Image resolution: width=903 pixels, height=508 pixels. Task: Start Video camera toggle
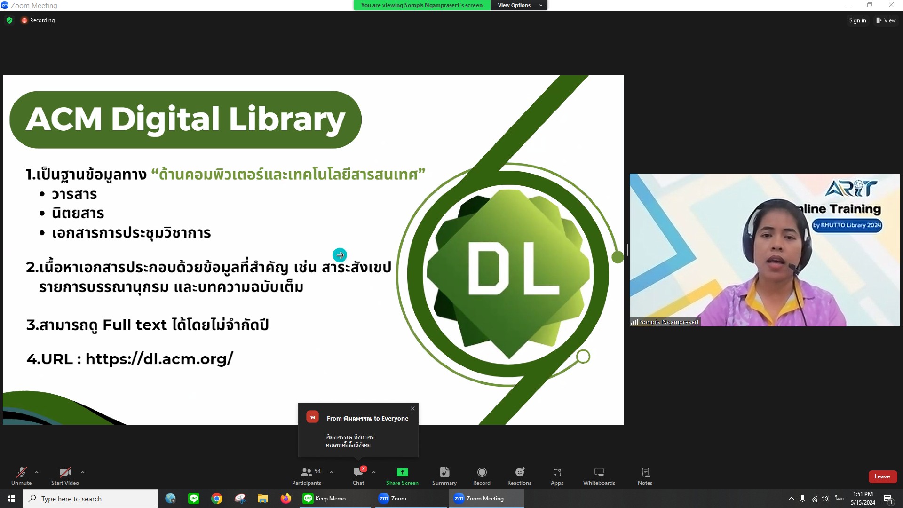tap(65, 476)
